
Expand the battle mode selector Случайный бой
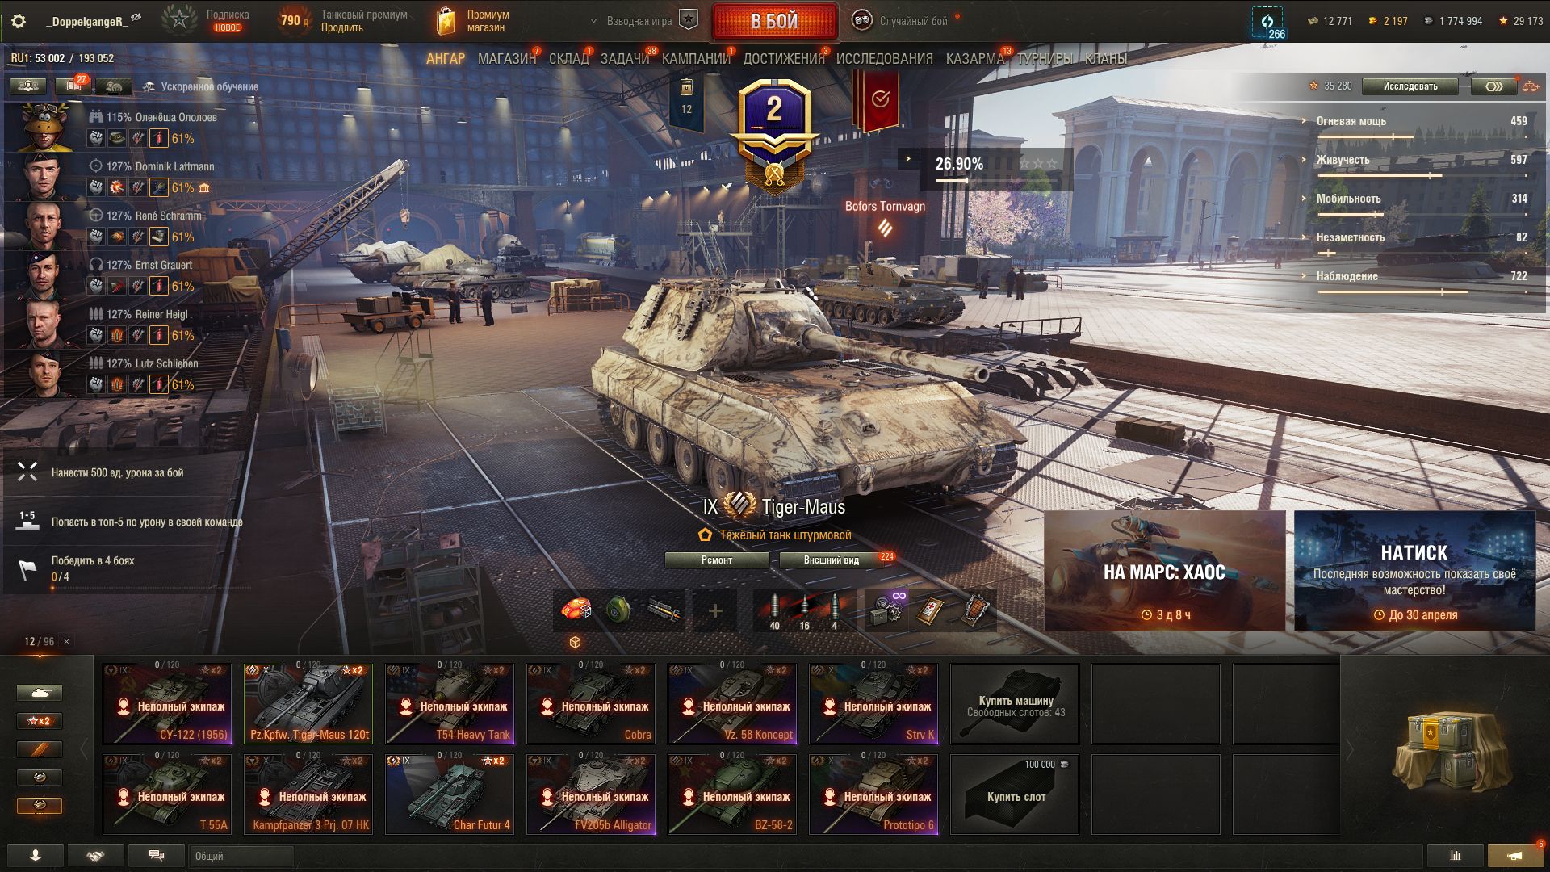click(x=902, y=21)
